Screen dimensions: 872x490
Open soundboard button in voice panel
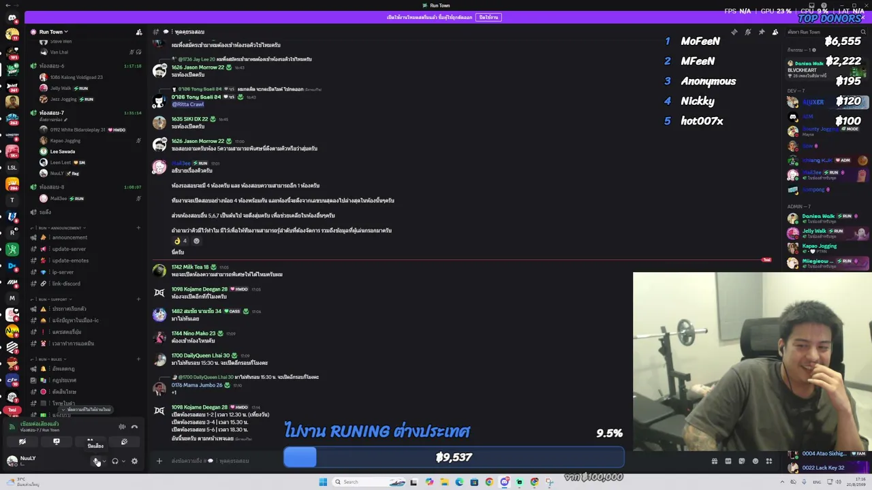tap(124, 442)
